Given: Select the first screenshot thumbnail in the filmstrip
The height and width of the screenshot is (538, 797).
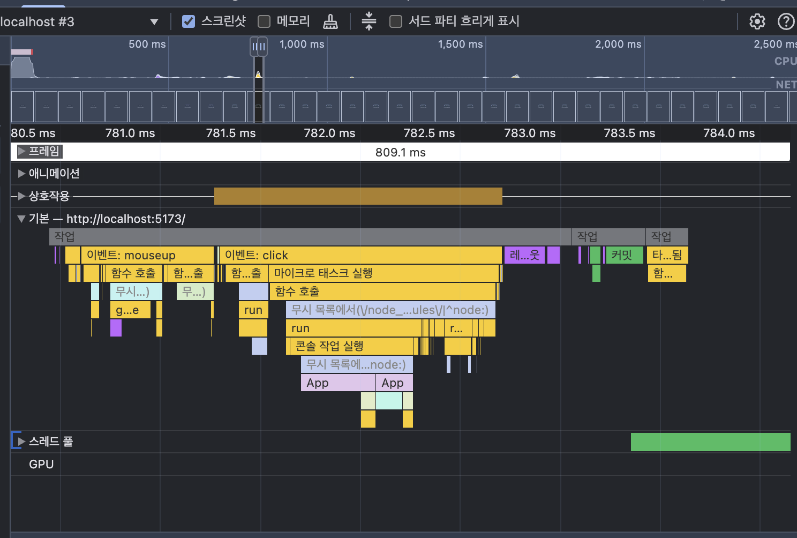Looking at the screenshot, I should click(x=22, y=107).
